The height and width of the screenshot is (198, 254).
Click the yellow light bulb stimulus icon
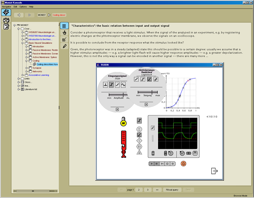point(123,123)
